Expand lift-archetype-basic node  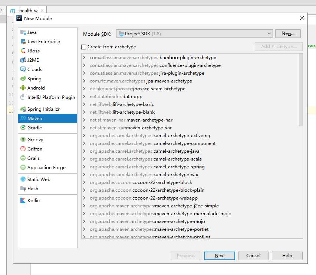84,104
